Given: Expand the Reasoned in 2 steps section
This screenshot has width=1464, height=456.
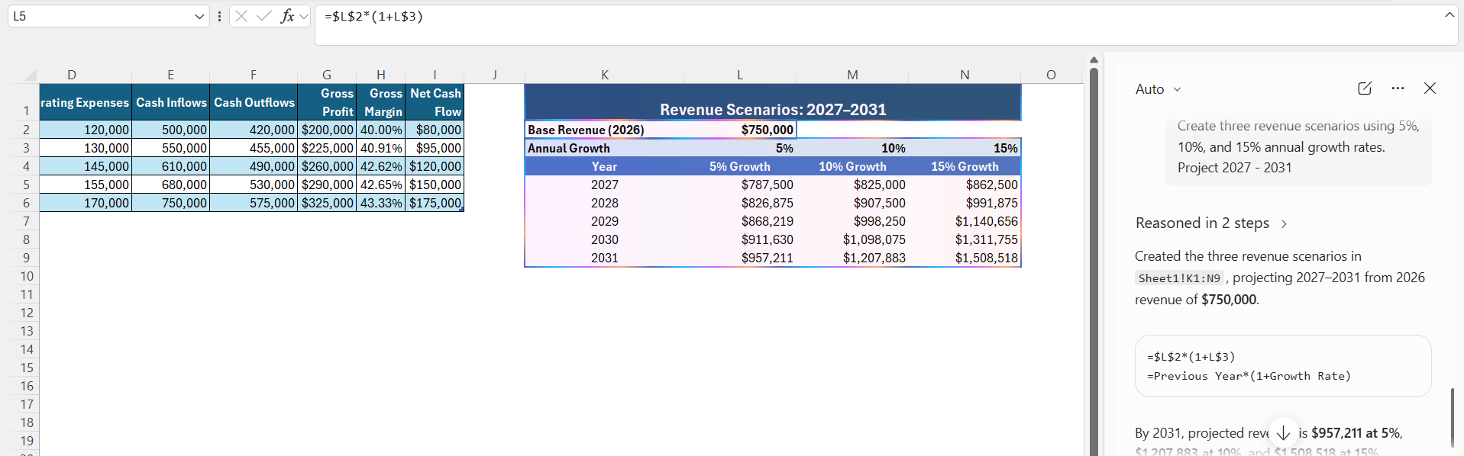Looking at the screenshot, I should click(x=1211, y=223).
